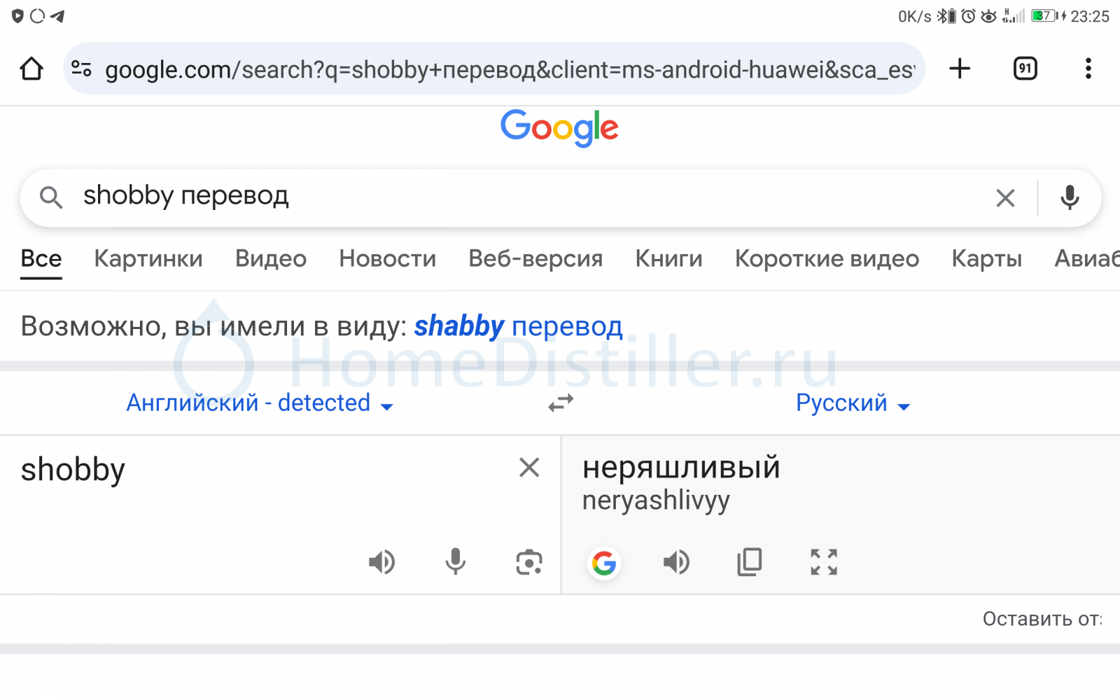Screen dimensions: 1120x700
Task: Clear the Google search query
Action: click(x=1005, y=198)
